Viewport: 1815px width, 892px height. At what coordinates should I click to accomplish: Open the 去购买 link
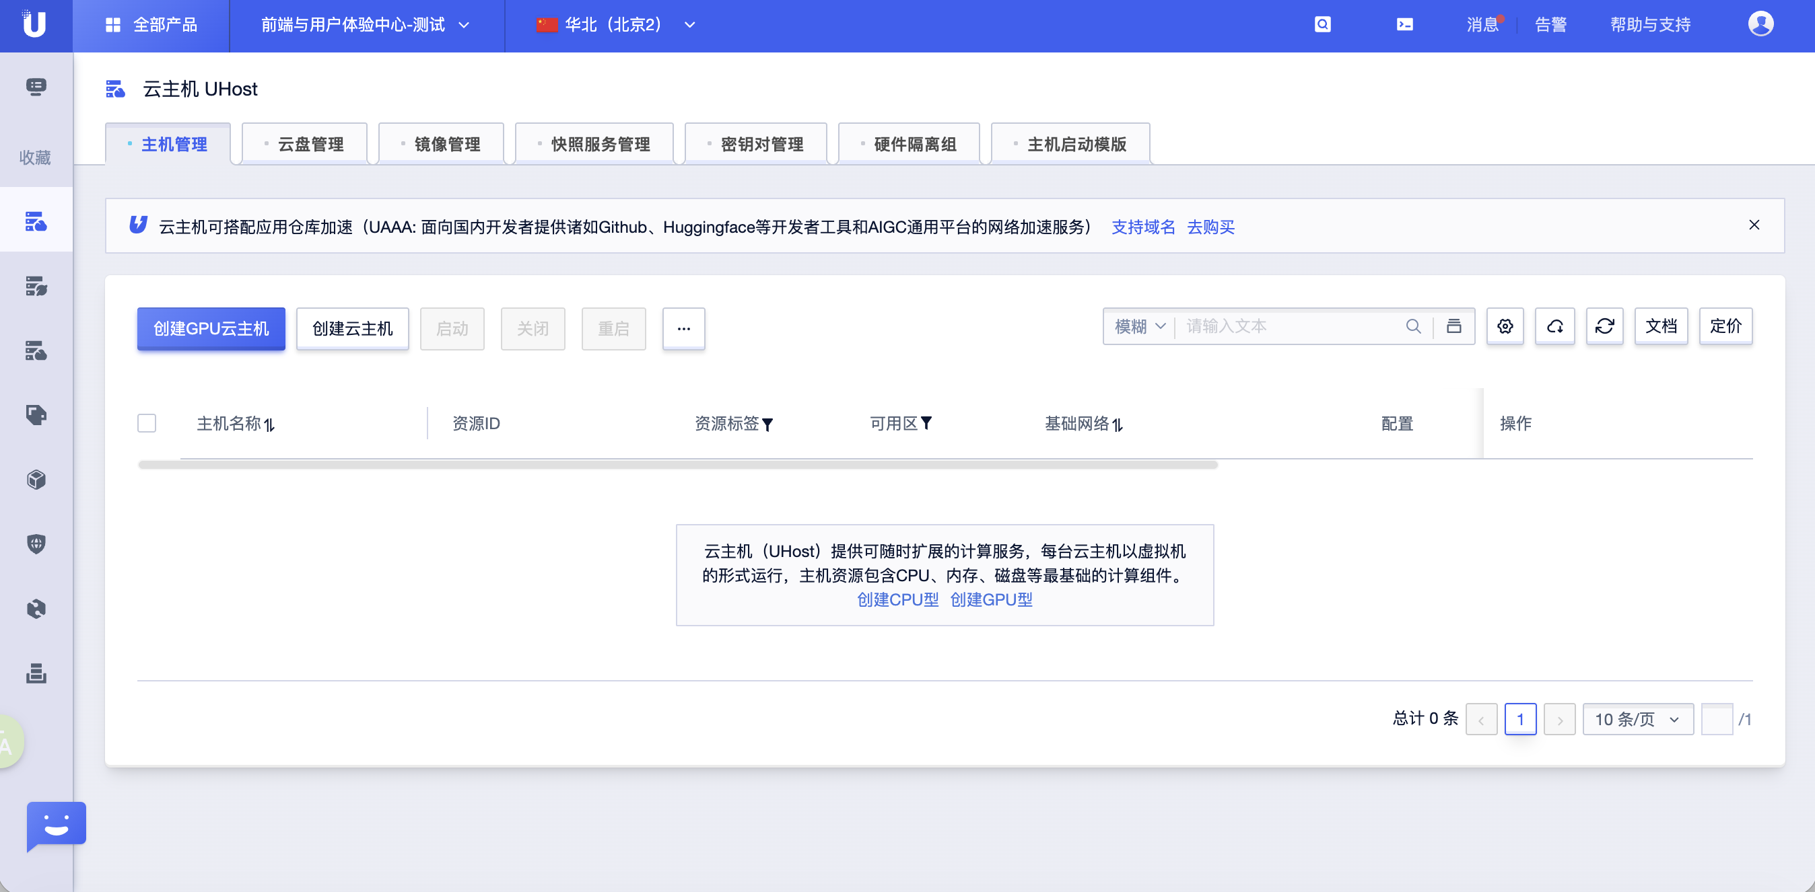(1210, 227)
